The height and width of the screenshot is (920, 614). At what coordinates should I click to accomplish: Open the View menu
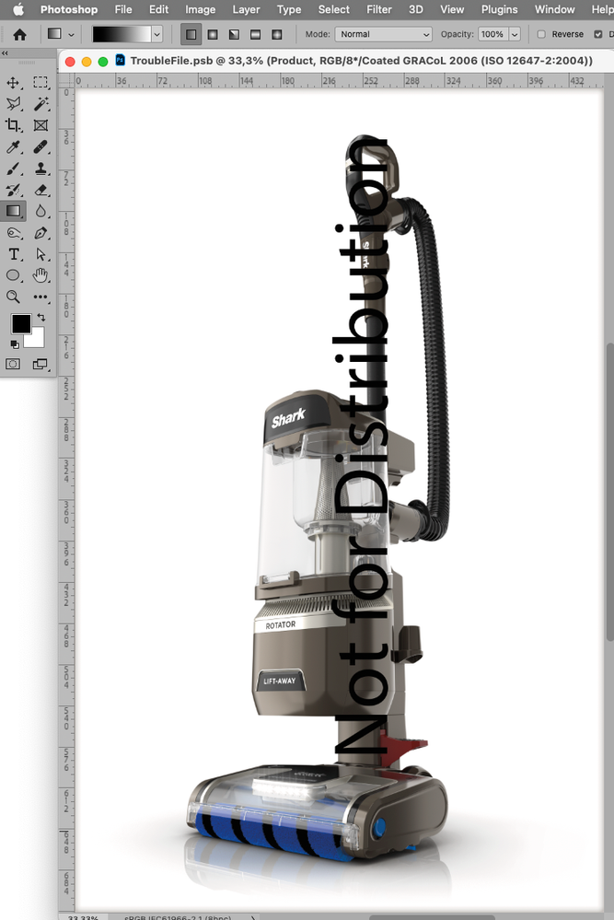coord(452,9)
